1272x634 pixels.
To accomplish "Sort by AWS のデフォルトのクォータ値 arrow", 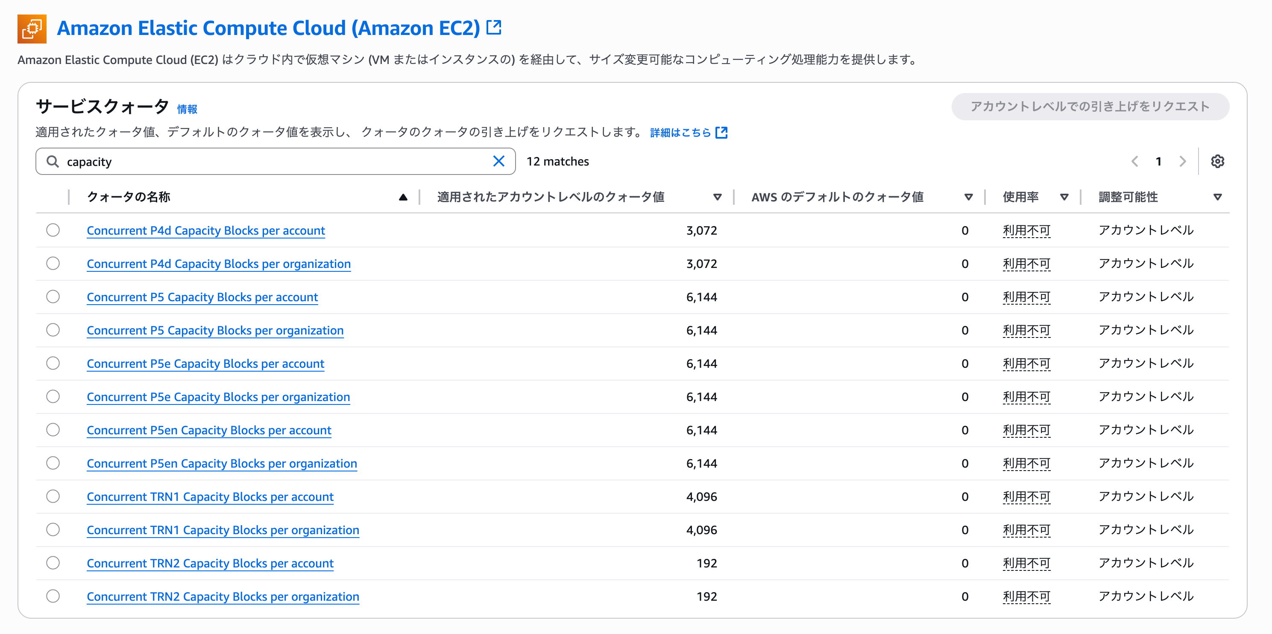I will [x=968, y=198].
